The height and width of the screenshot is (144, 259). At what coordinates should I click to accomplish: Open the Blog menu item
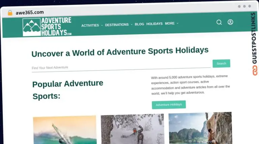(139, 24)
